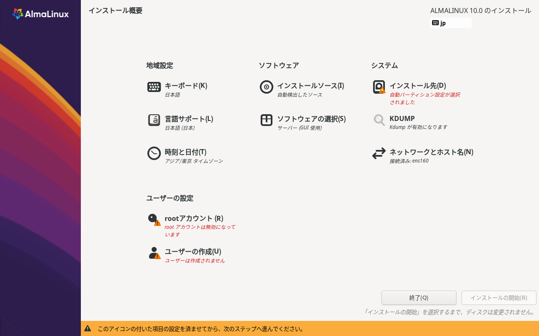
Task: Open the time and date clock icon
Action: (154, 153)
